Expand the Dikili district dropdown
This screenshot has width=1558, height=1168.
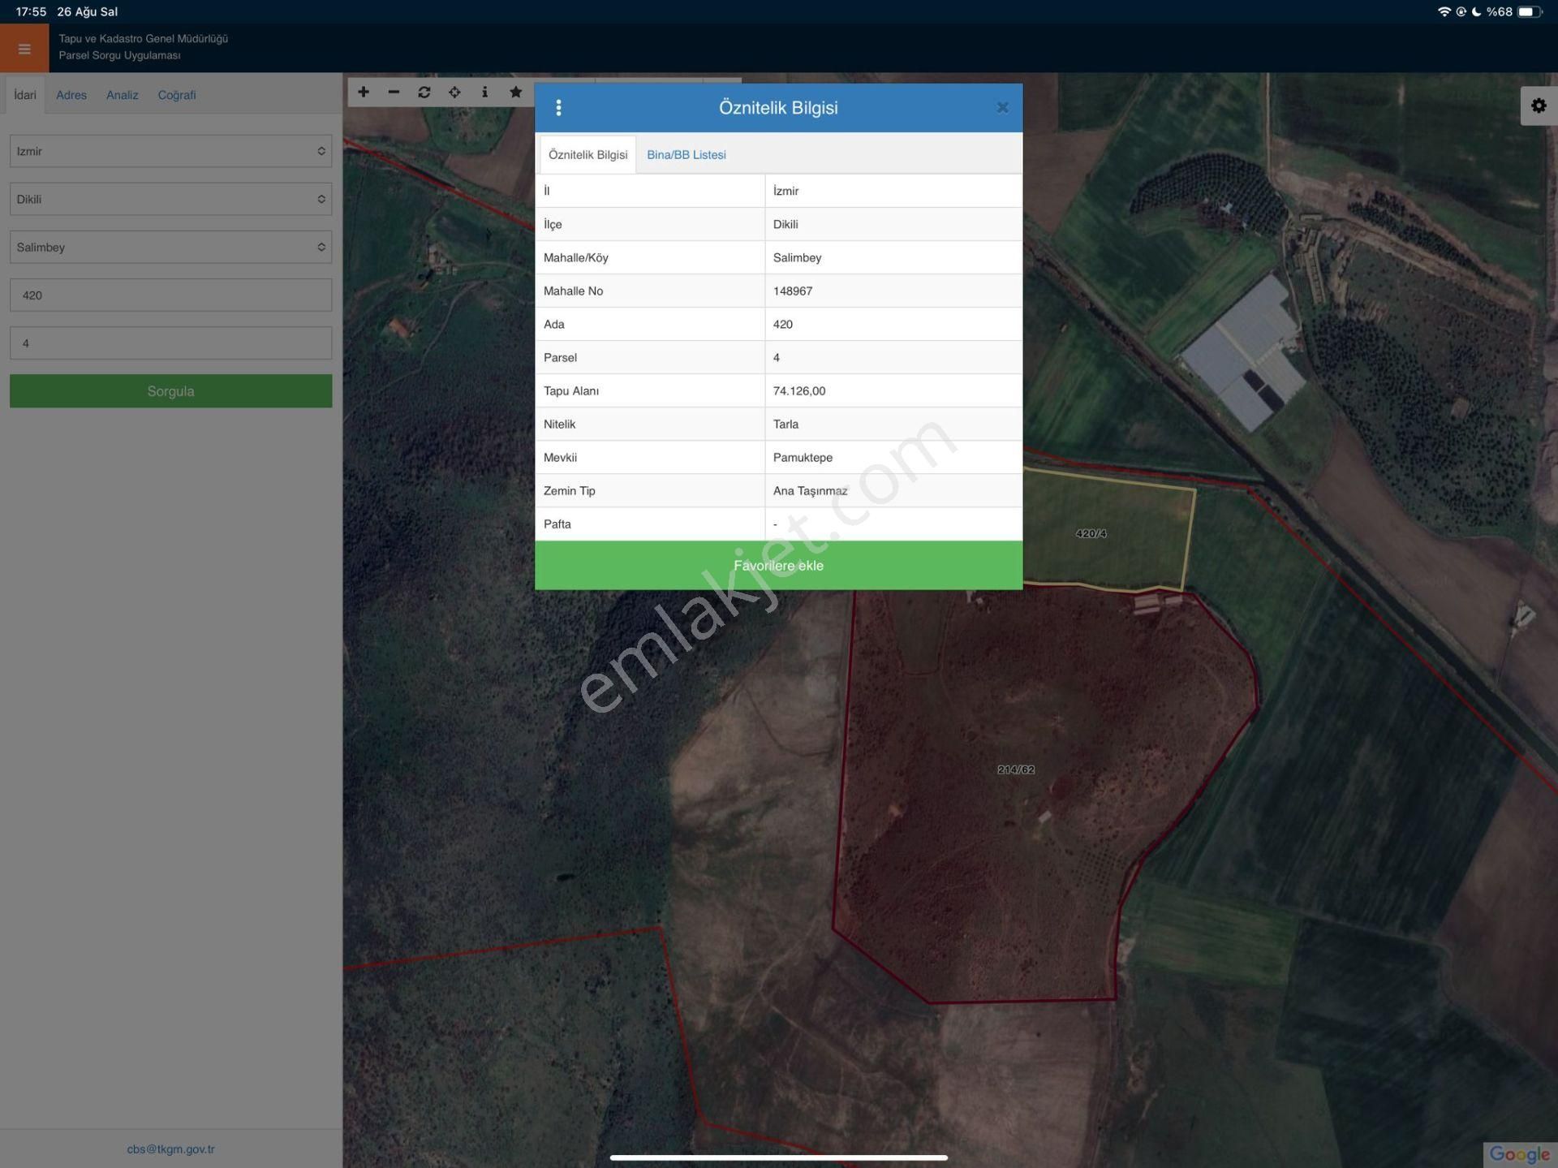(x=170, y=200)
